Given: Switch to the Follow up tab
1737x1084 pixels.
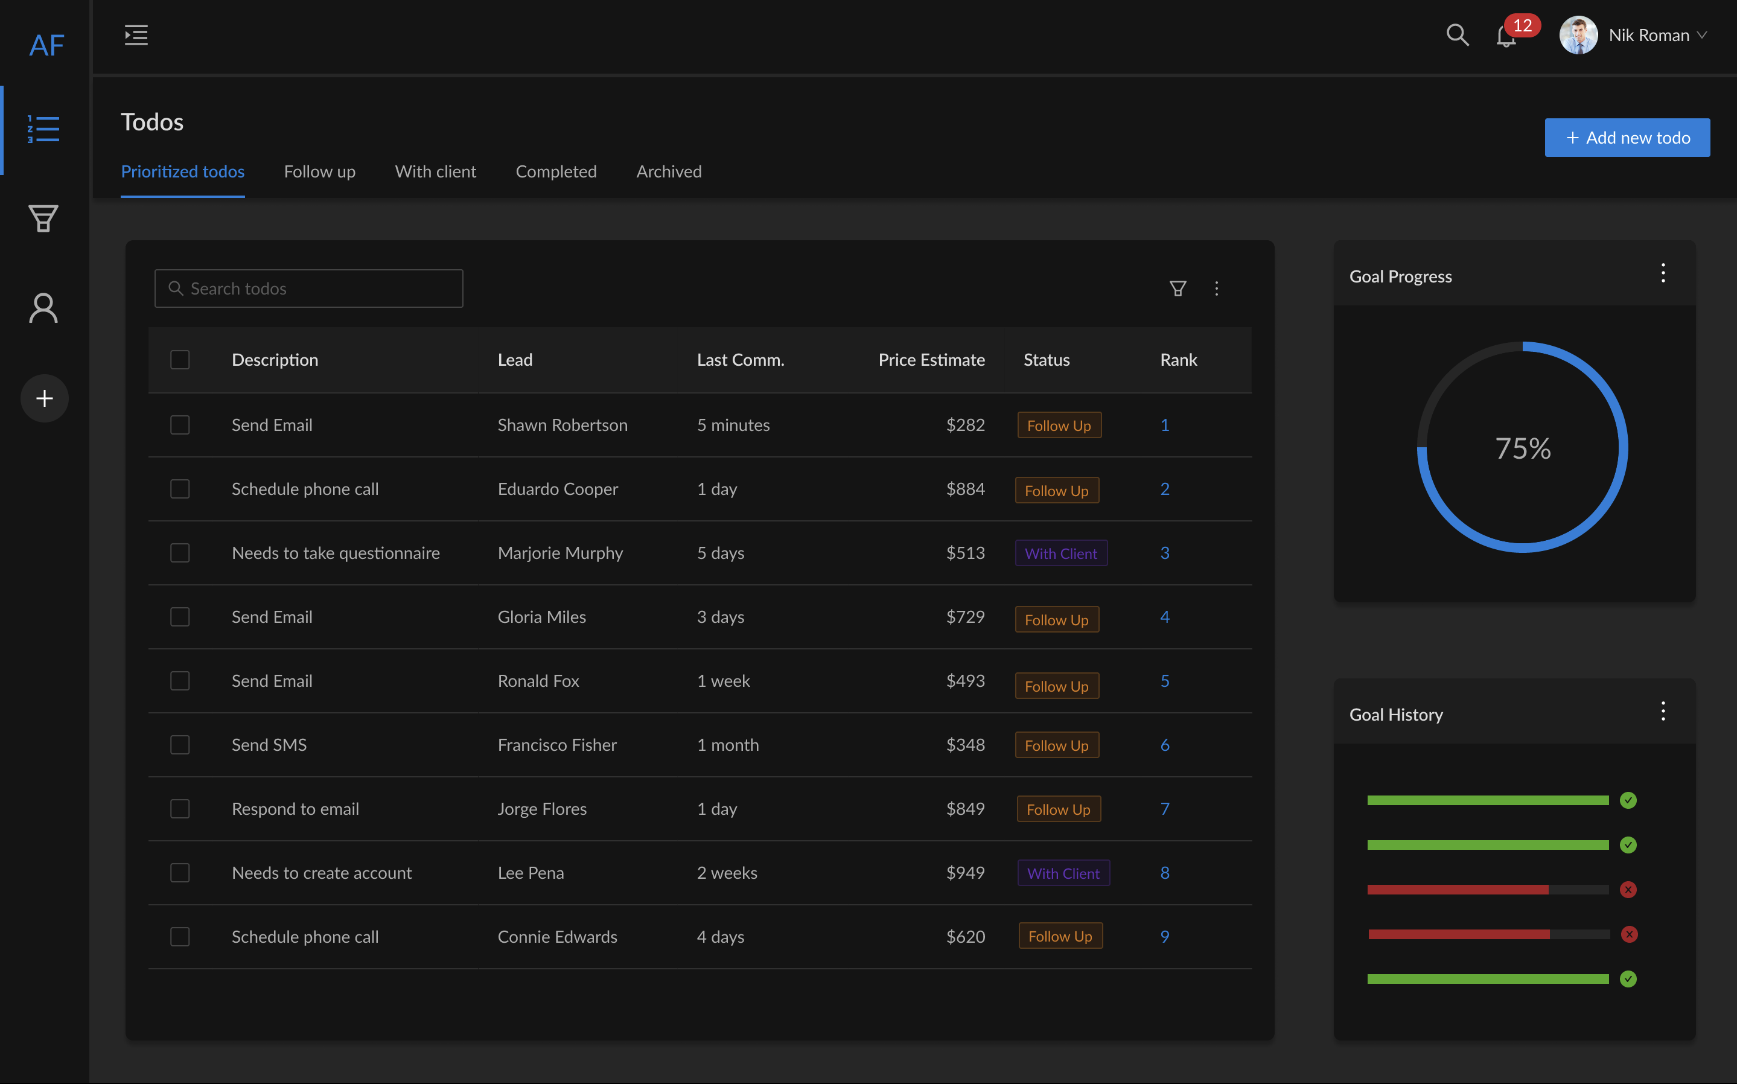Looking at the screenshot, I should [320, 171].
